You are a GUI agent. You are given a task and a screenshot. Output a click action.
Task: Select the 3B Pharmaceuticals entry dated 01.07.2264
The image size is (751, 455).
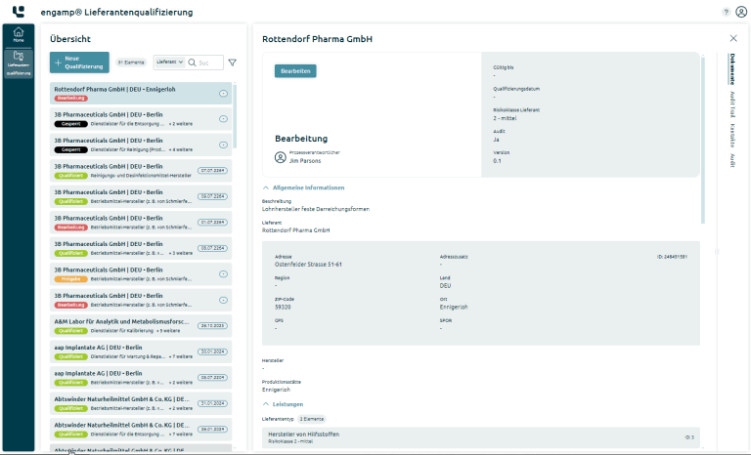[x=141, y=222]
